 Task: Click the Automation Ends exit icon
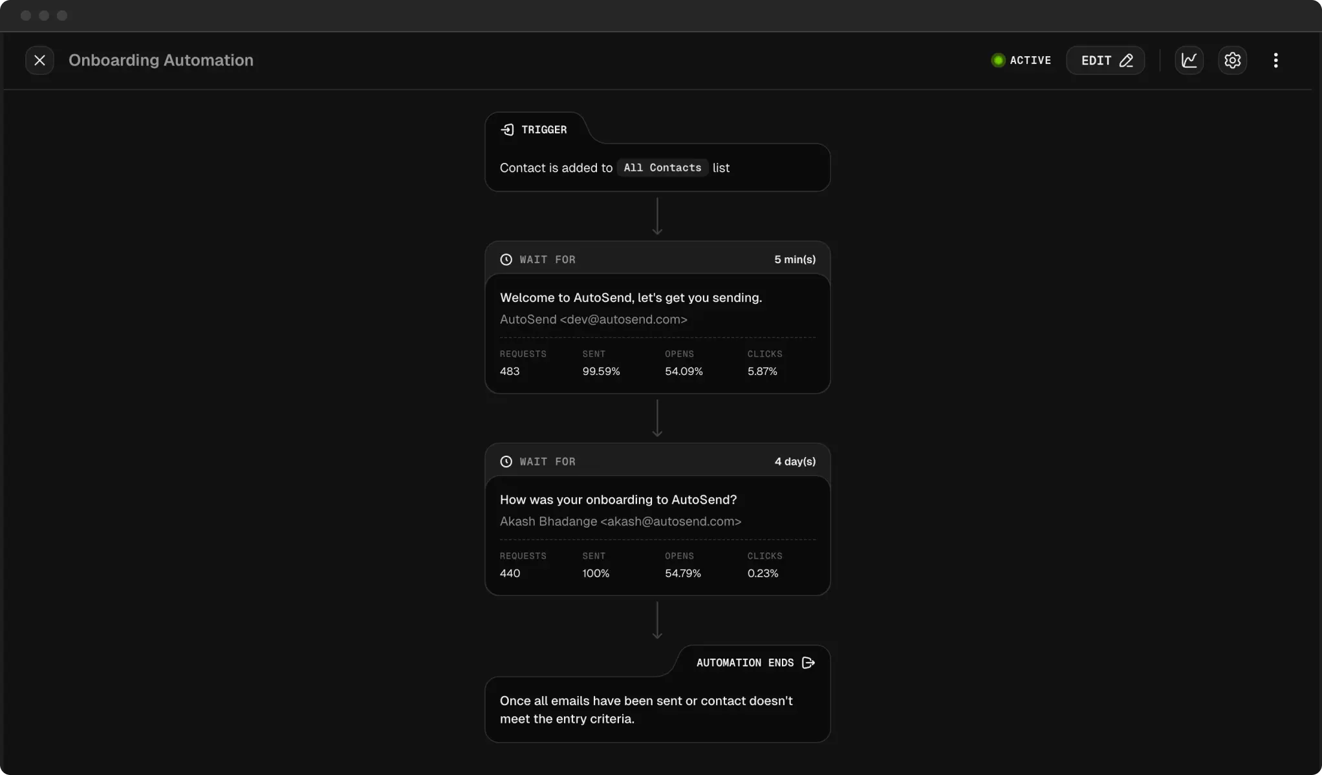(x=808, y=663)
